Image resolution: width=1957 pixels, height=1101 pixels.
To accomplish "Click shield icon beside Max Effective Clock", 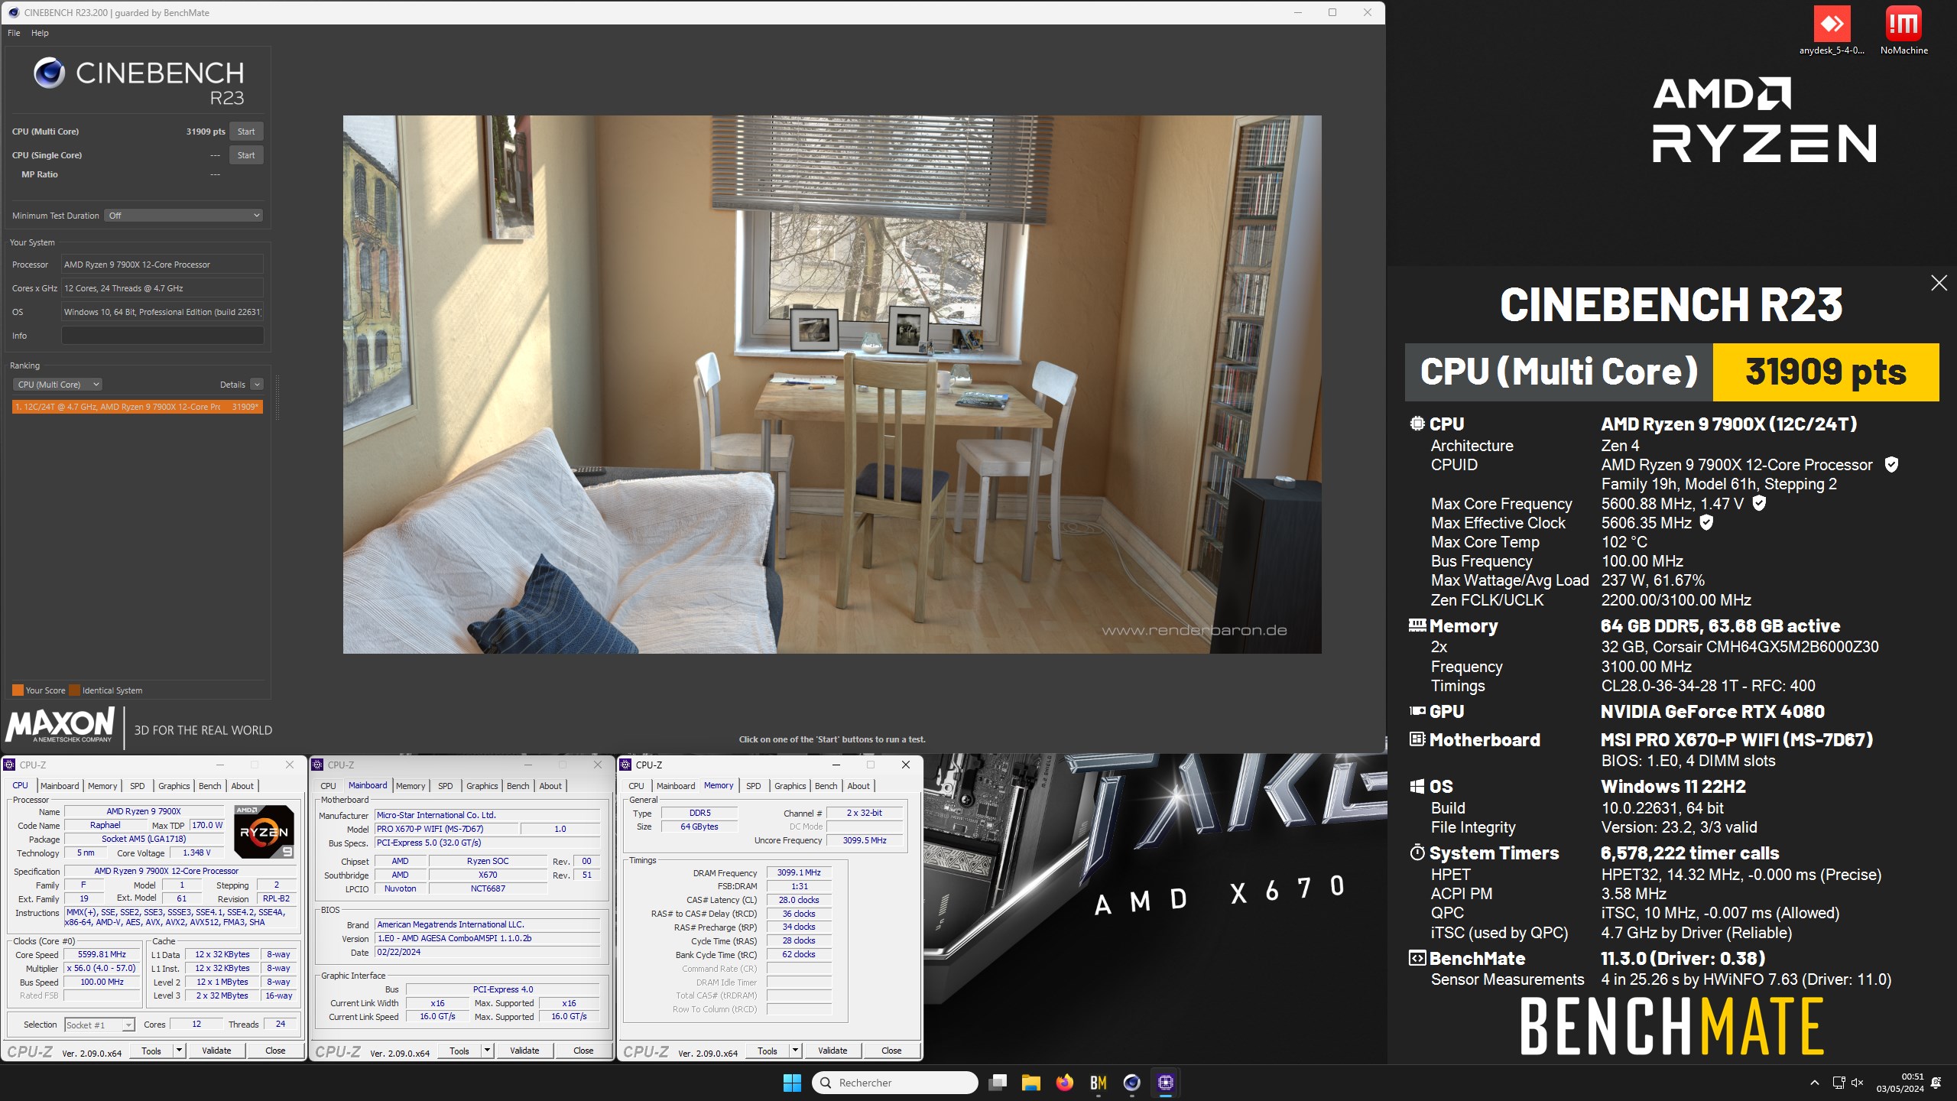I will 1706,522.
